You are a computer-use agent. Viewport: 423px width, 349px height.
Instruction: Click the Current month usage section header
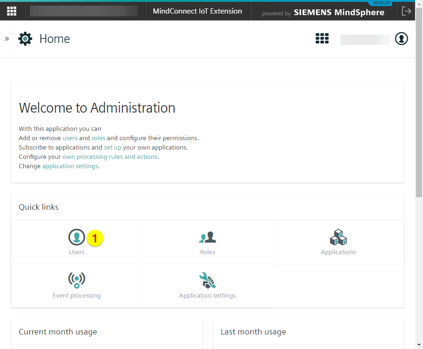coord(57,332)
